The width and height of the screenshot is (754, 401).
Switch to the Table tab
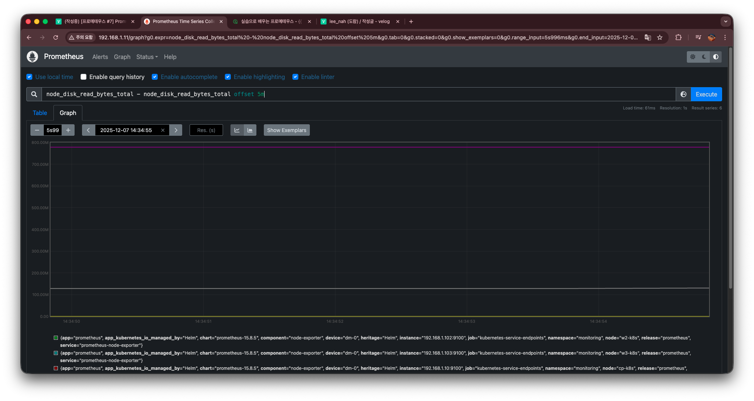[x=40, y=113]
